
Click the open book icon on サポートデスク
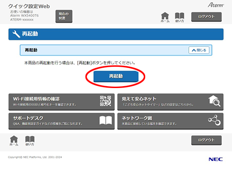coord(105,120)
